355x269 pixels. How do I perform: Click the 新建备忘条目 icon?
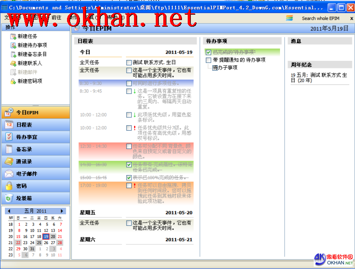pyautogui.click(x=13, y=54)
